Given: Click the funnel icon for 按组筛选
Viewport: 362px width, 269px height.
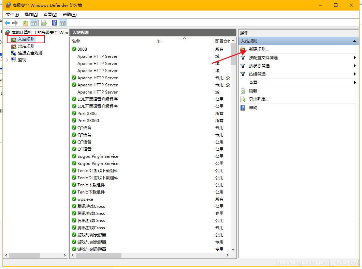Looking at the screenshot, I should (x=243, y=74).
